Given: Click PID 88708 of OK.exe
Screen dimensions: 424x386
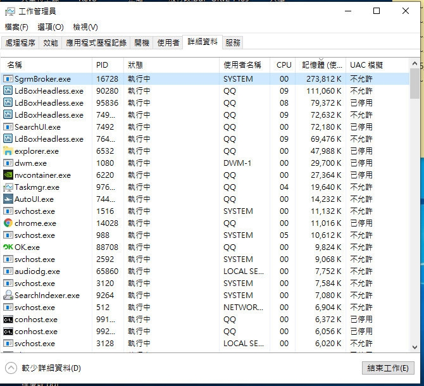Looking at the screenshot, I should point(107,247).
